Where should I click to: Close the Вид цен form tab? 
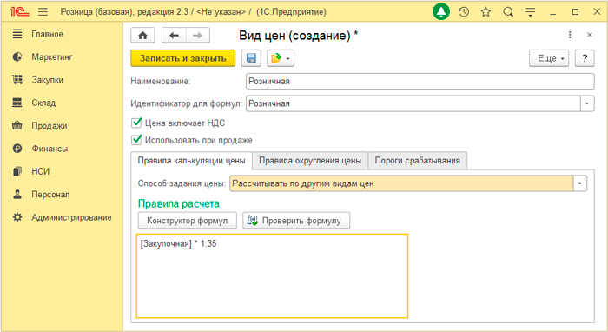590,35
